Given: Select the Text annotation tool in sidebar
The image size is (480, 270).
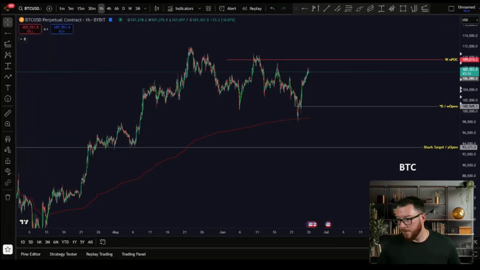Looking at the screenshot, I should click(x=8, y=88).
